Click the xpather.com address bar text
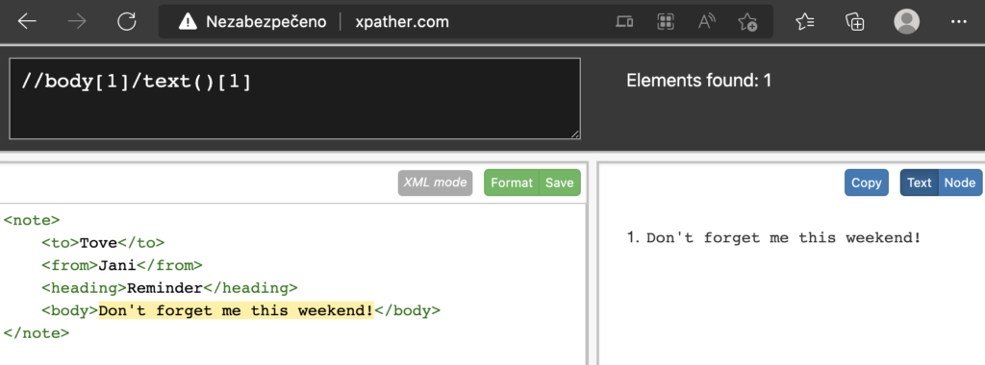 (402, 22)
